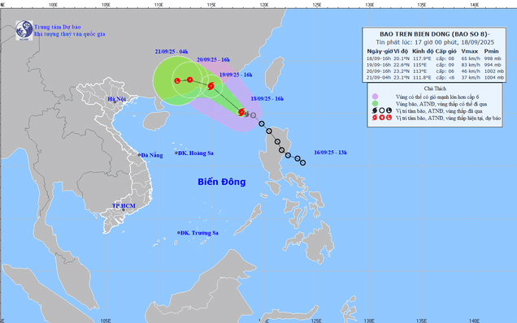Select the 20/09/25 - 16h forecast label
Image resolution: width=517 pixels, height=323 pixels.
pyautogui.click(x=213, y=59)
